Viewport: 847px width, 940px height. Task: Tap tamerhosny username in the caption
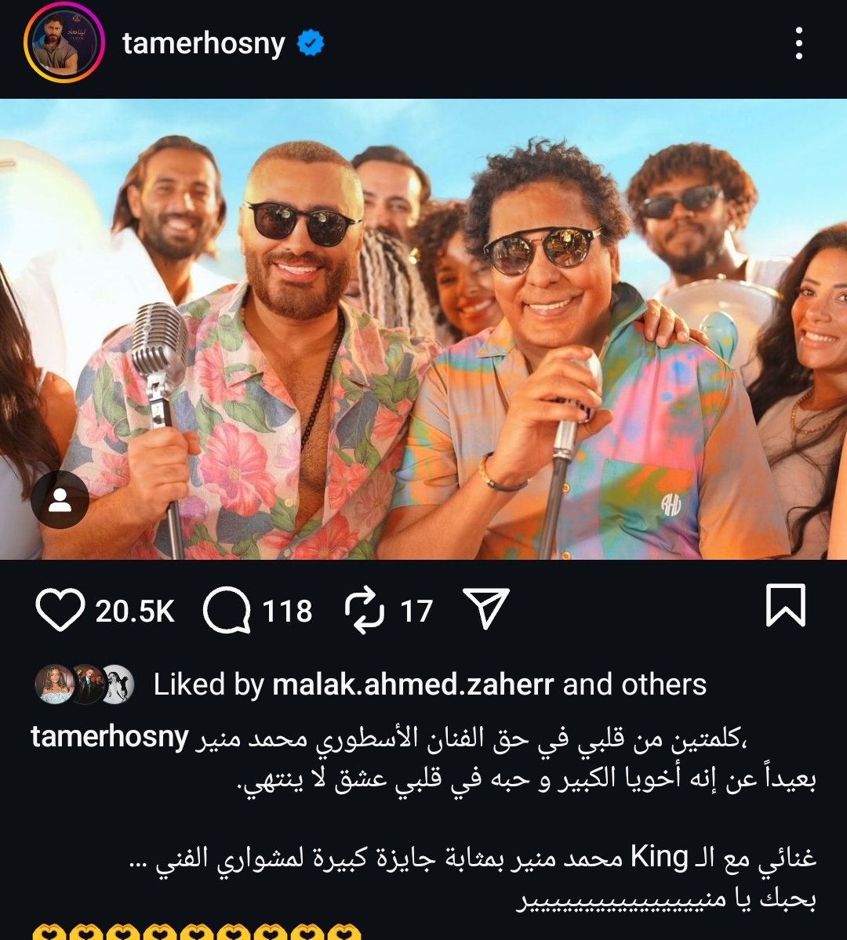coord(110,738)
